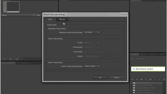Open the Audio Transcoding Scheme dropdown
This screenshot has height=94, width=167.
pyautogui.click(x=92, y=66)
